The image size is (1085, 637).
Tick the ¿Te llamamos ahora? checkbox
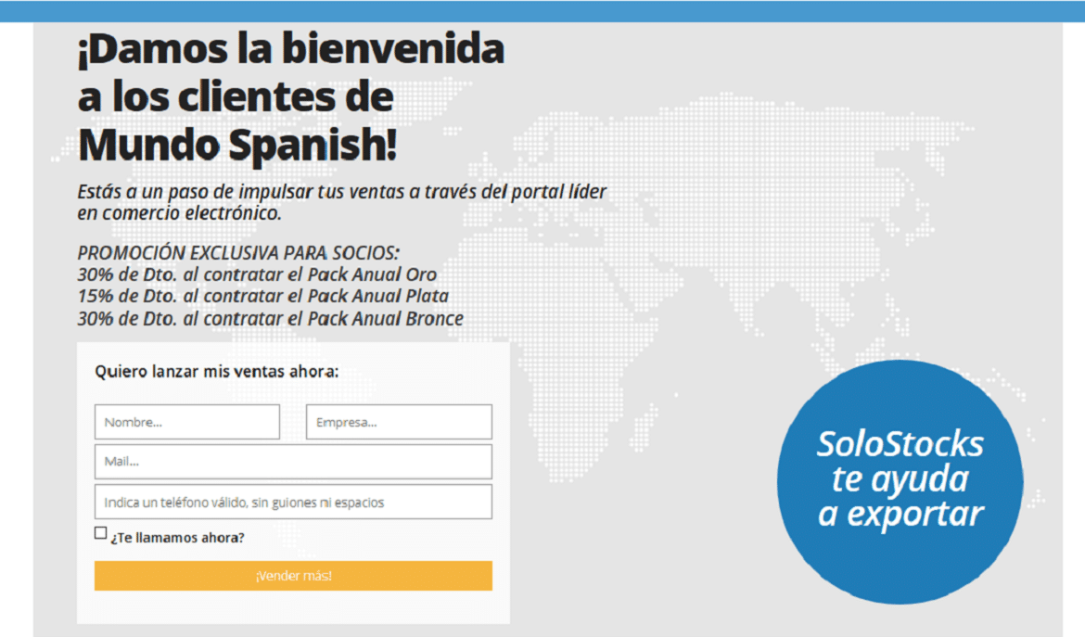[101, 532]
